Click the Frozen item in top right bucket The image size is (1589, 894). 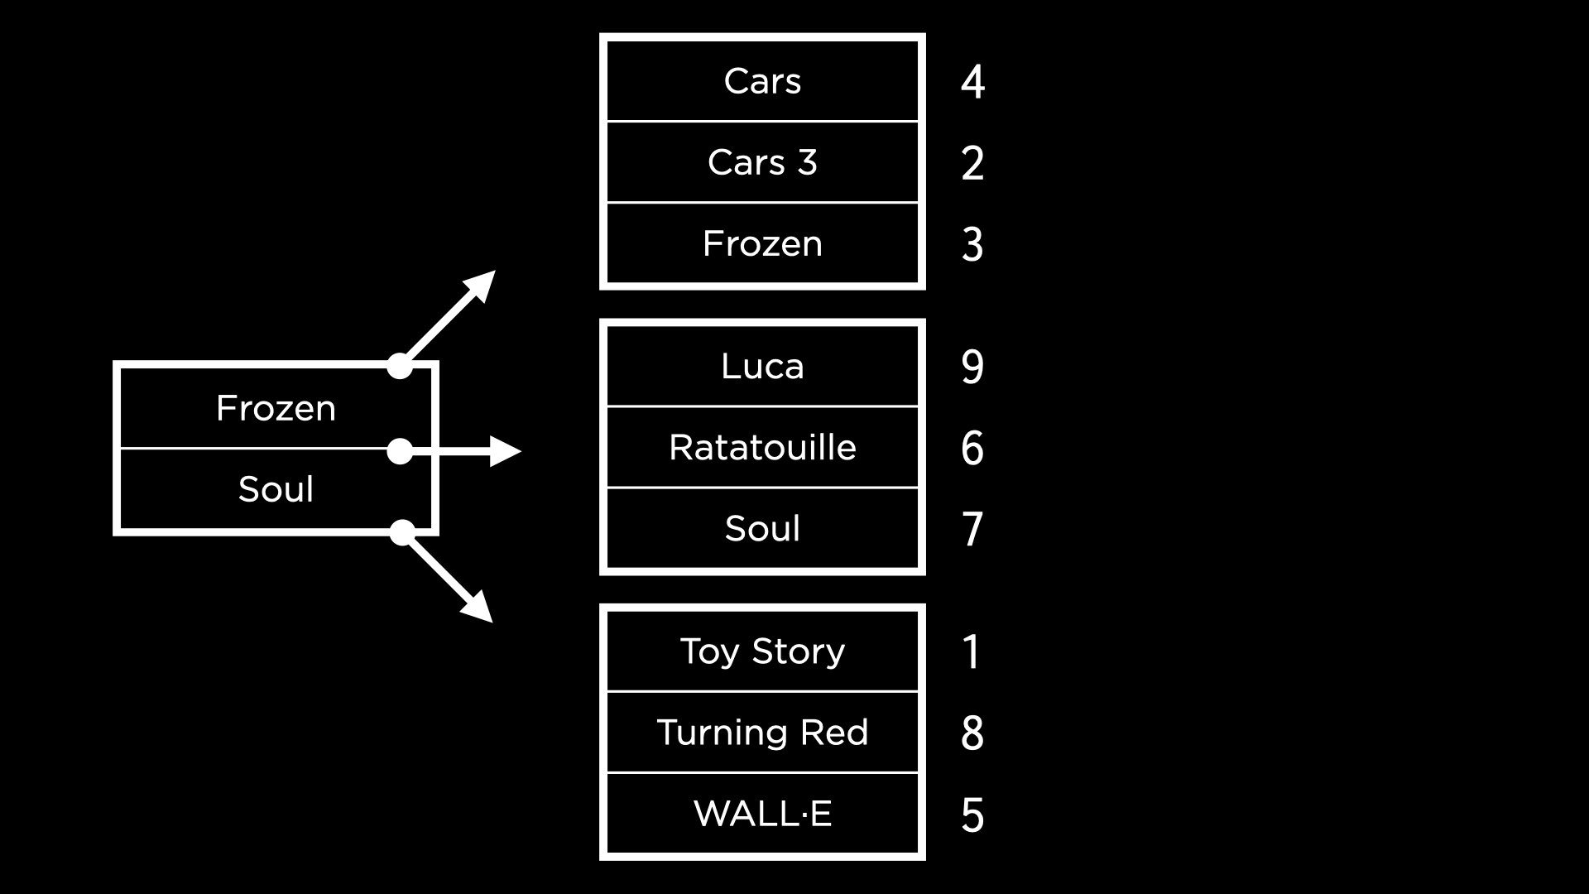(x=761, y=243)
